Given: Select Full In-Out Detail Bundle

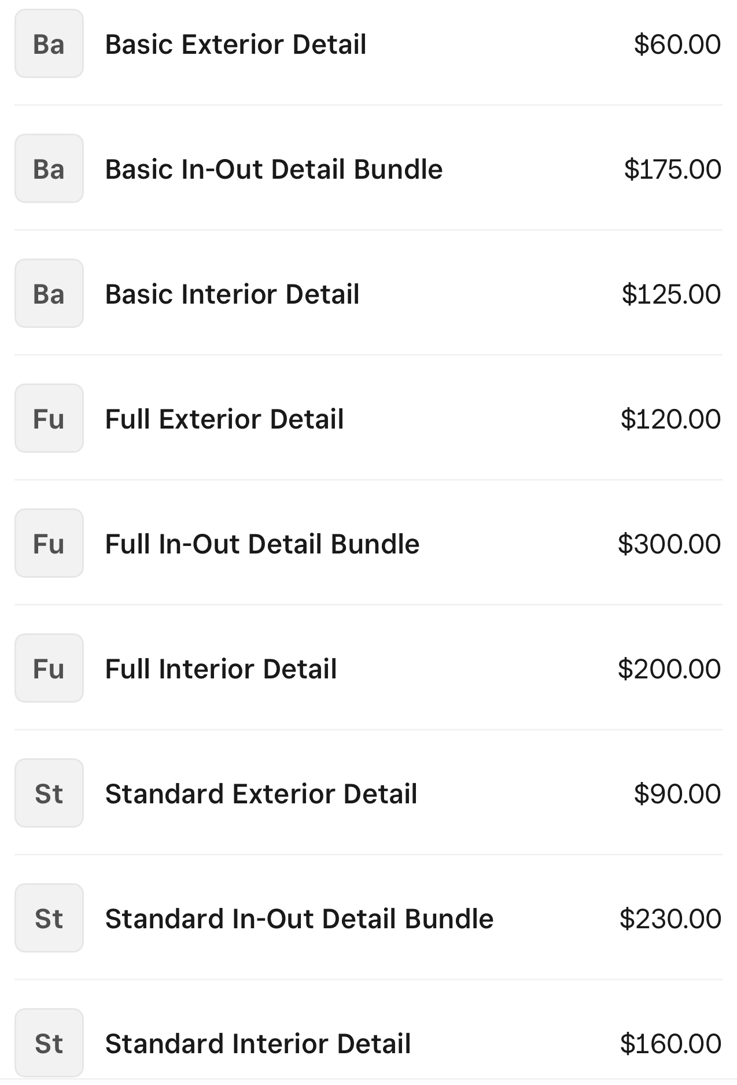Looking at the screenshot, I should click(262, 544).
